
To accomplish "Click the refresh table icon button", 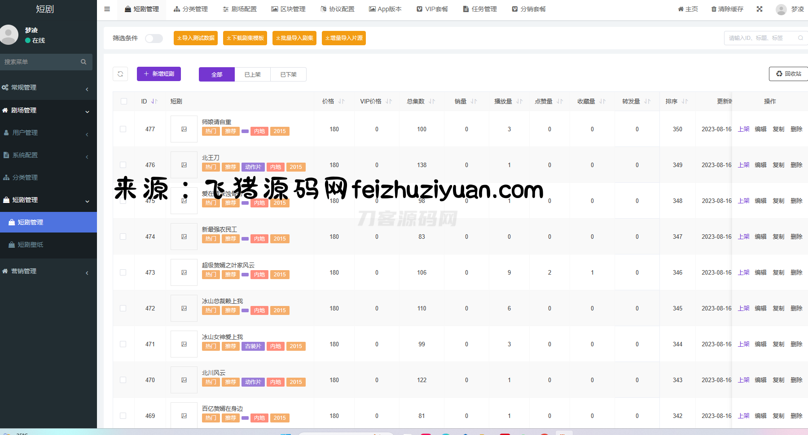I will tap(120, 74).
